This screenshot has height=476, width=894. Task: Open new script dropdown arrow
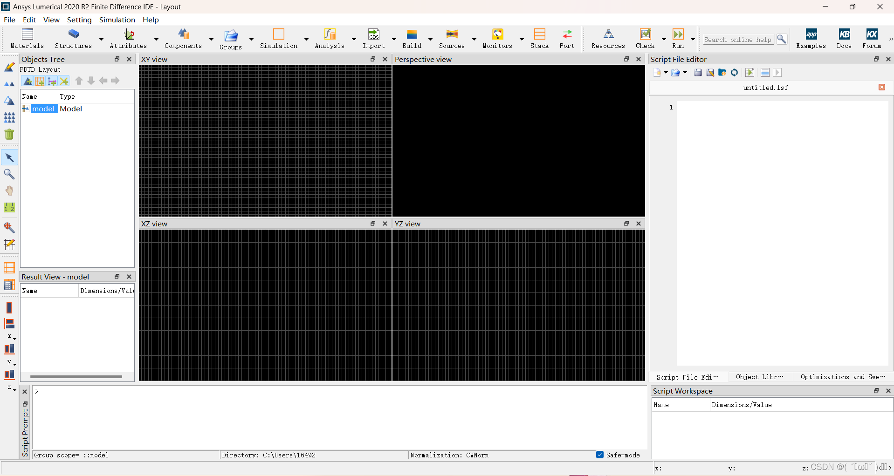(x=666, y=73)
